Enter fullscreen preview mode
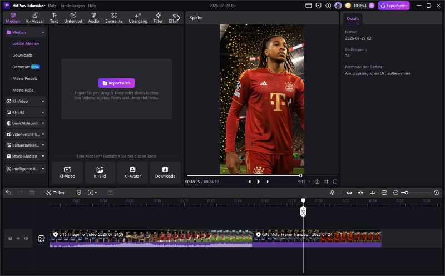445x276 pixels. pyautogui.click(x=335, y=182)
